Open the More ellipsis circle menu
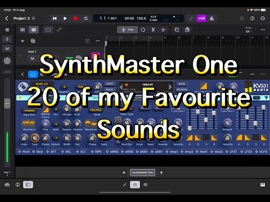The width and height of the screenshot is (270, 202). pyautogui.click(x=263, y=19)
